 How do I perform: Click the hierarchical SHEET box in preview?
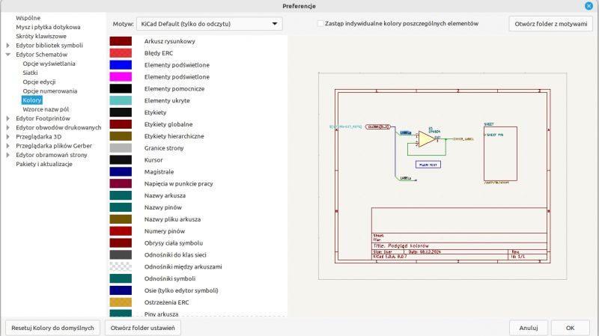[x=500, y=153]
